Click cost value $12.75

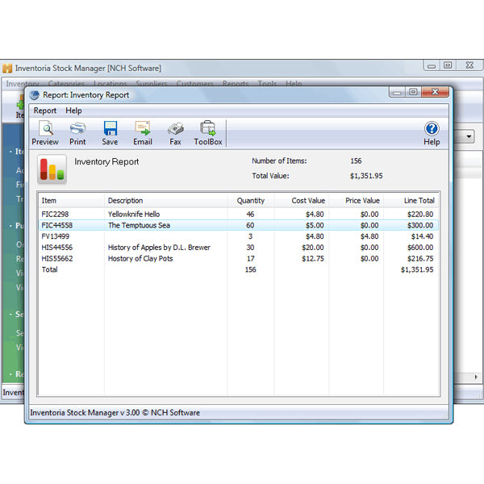[313, 259]
